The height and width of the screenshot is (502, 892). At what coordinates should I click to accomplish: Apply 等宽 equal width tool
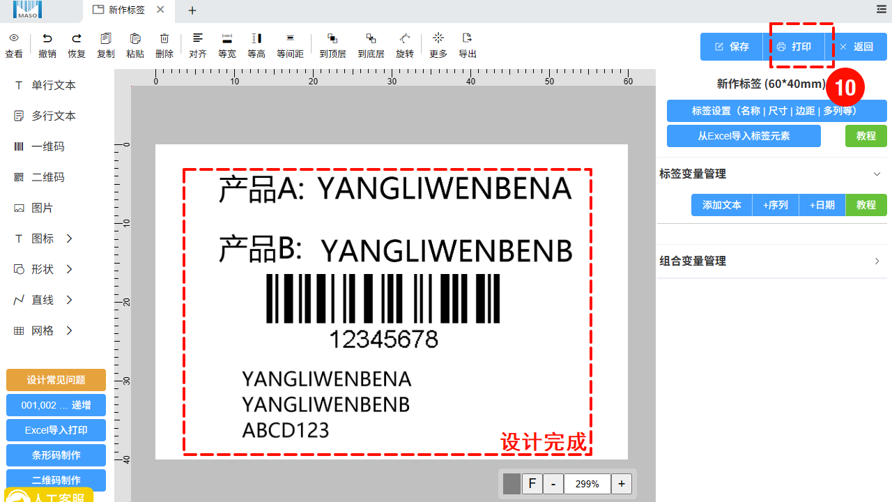(x=227, y=38)
